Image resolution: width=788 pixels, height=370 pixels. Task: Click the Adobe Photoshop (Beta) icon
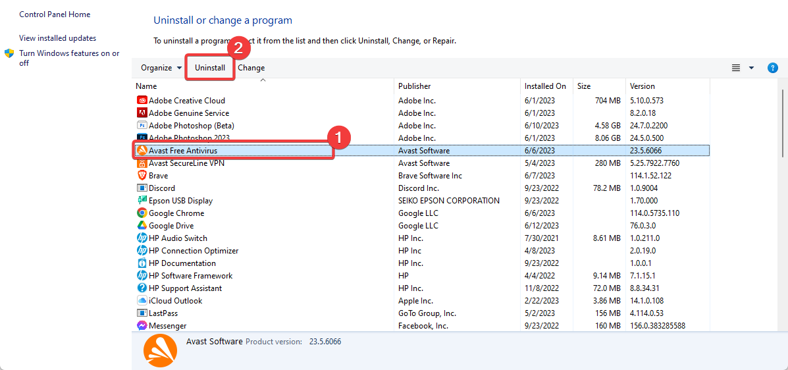coord(142,126)
